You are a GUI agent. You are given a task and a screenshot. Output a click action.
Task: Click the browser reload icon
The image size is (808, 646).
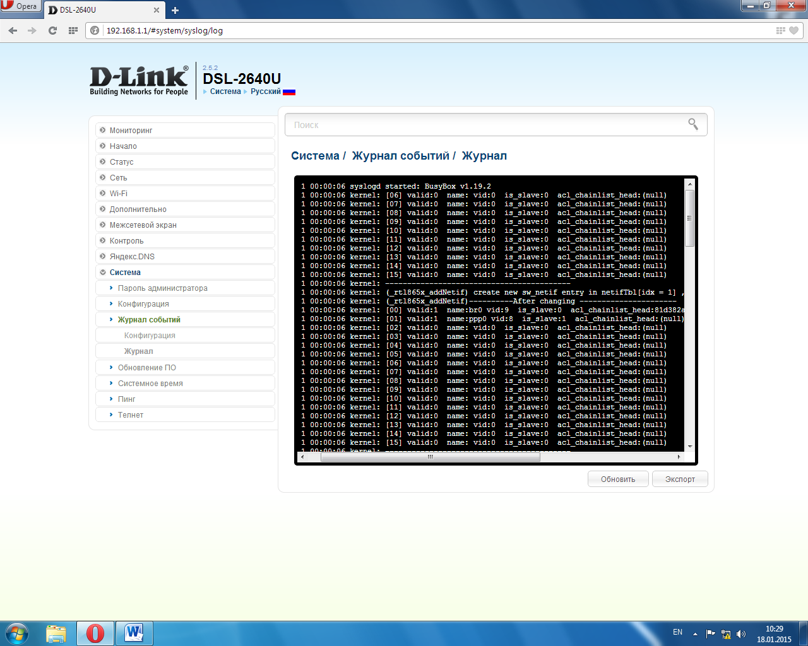52,30
